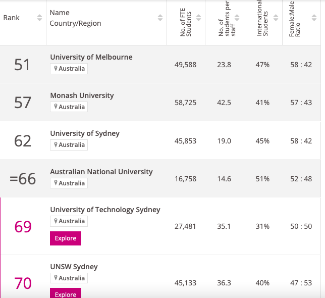Viewport: 325px width, 298px height.
Task: Select FTE students value 45,853
Action: click(185, 141)
